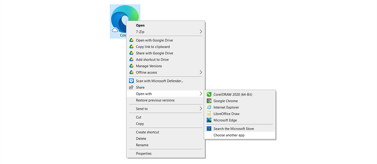The height and width of the screenshot is (164, 377).
Task: Open file with CorelDRAW 2020 (64-Bit)
Action: (240, 94)
